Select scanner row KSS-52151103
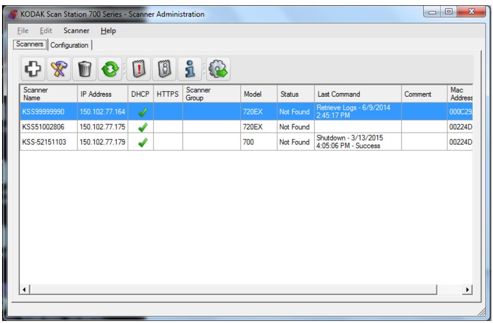Screen dimensions: 493x323 (246, 142)
